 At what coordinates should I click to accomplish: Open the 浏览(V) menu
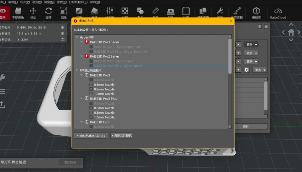click(37, 2)
